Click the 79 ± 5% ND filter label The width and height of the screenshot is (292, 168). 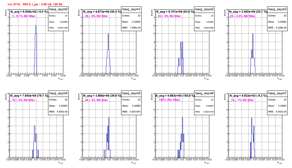point(23,100)
